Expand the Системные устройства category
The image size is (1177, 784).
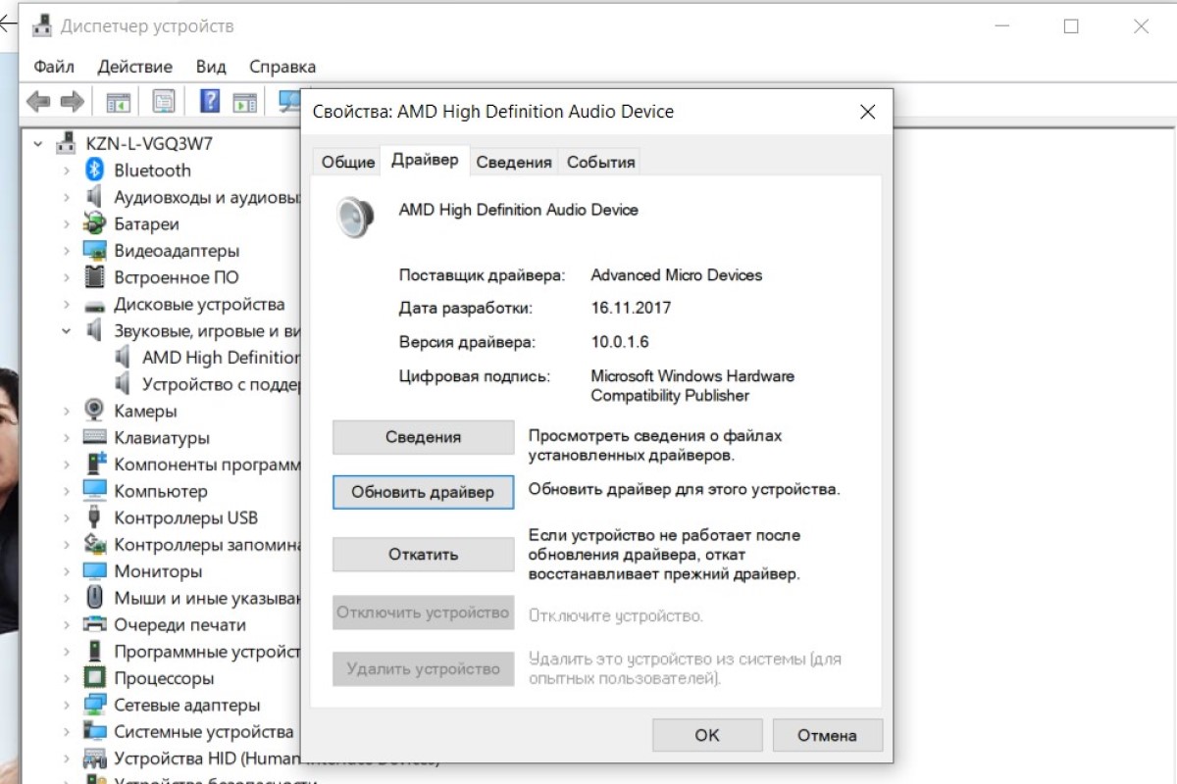coord(67,731)
